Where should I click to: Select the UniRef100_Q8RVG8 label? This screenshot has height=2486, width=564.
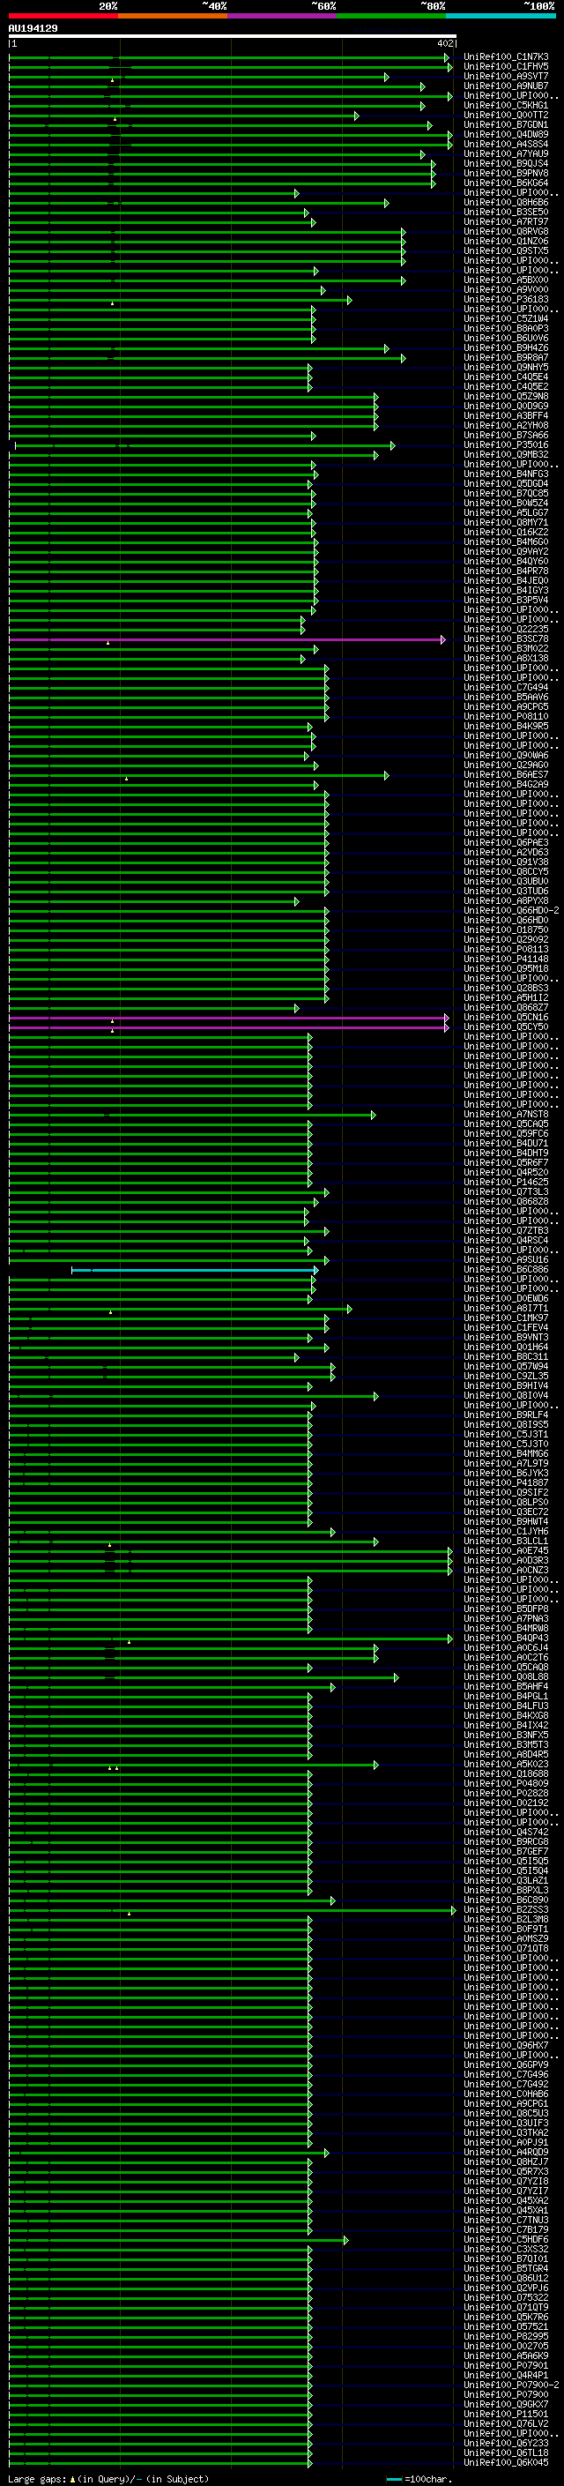pyautogui.click(x=506, y=232)
